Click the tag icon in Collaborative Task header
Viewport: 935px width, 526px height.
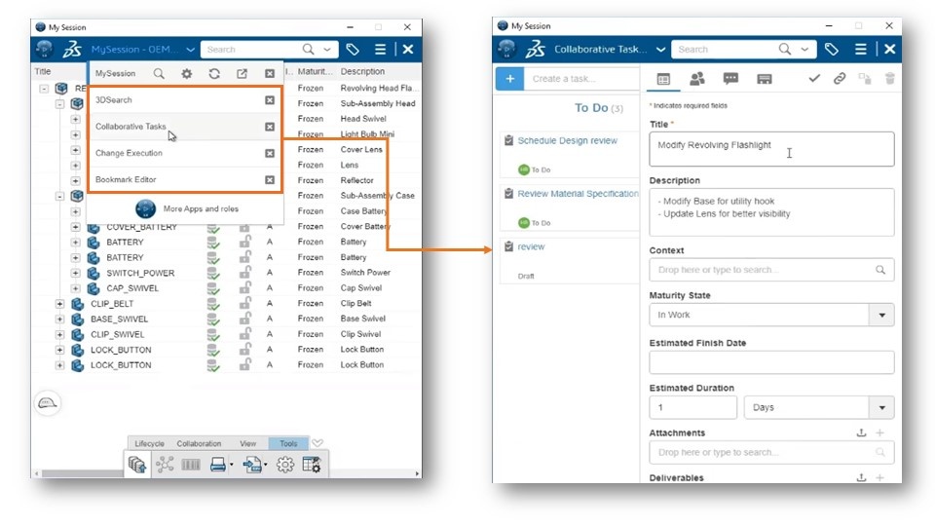point(831,49)
